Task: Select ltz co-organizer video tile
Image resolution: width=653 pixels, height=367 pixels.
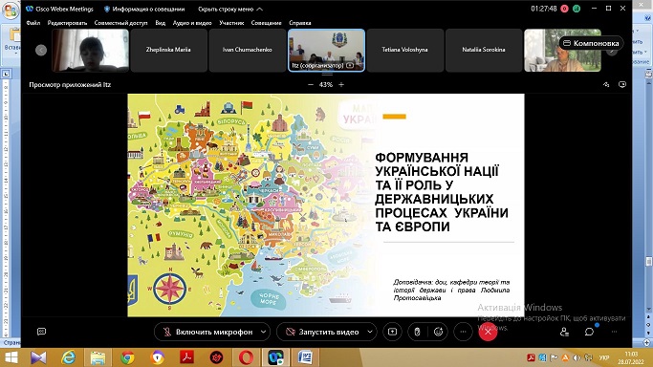Action: click(x=327, y=50)
